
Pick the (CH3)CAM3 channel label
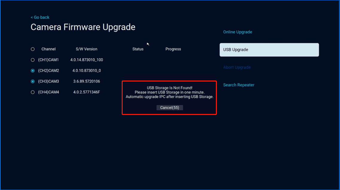point(48,81)
